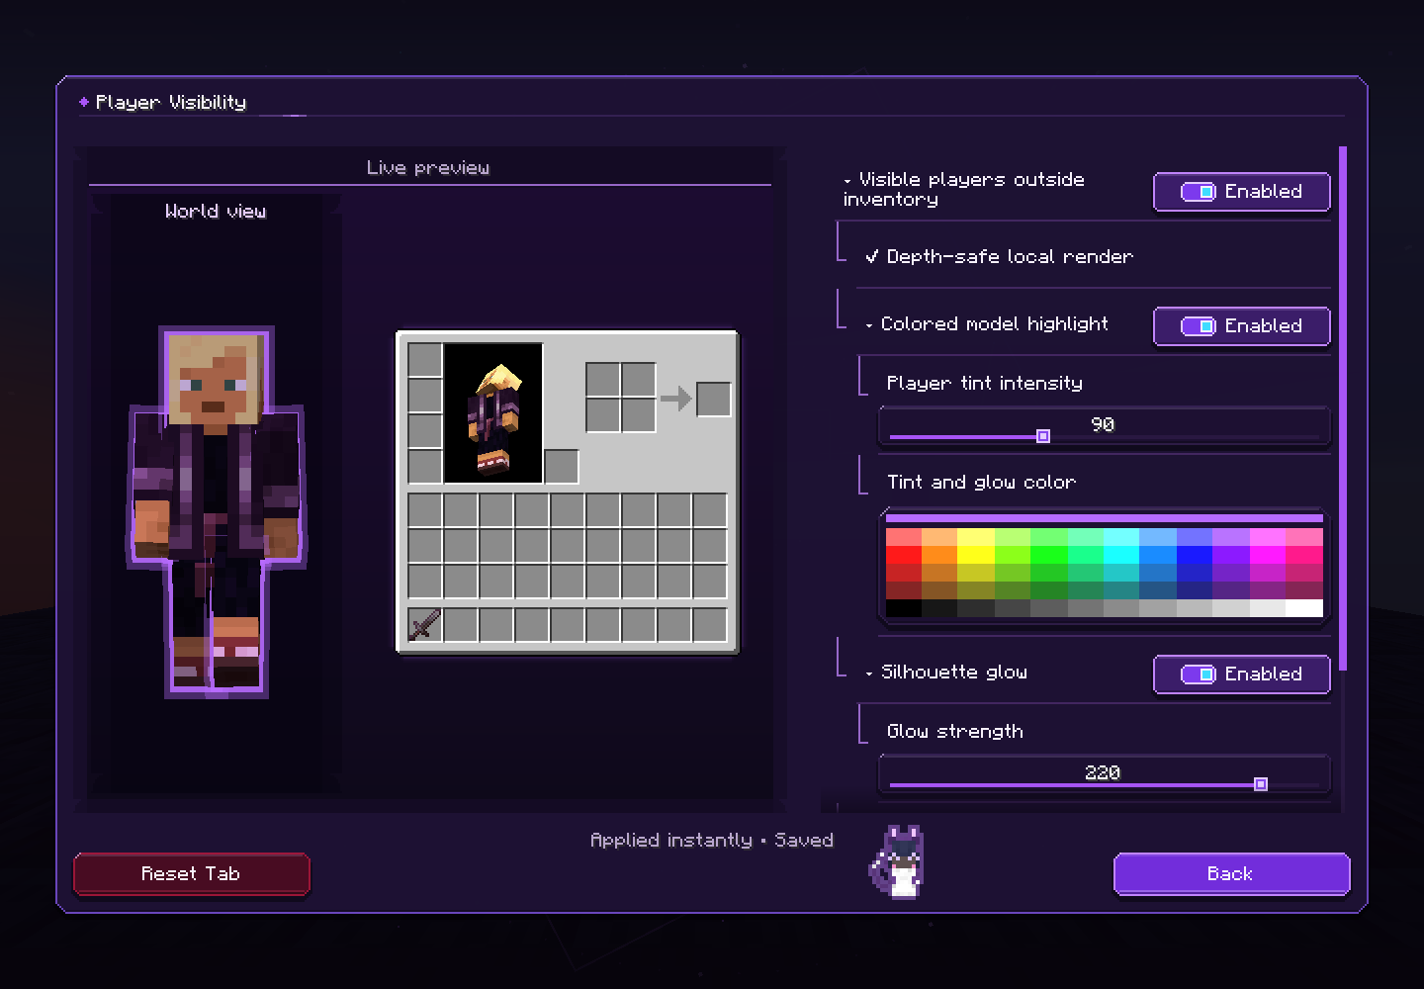
Task: Click the sword item in the hotbar
Action: (425, 625)
